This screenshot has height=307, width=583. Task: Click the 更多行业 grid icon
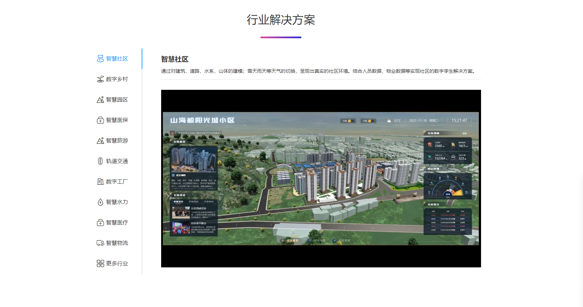click(100, 264)
